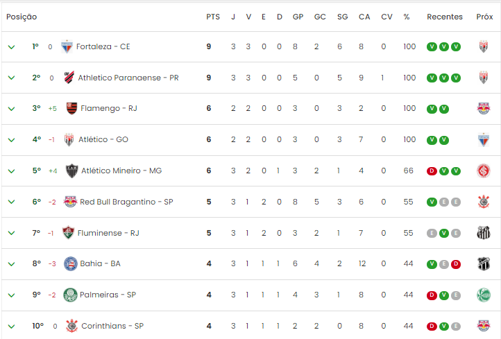Click Atlético Mineiro's red D result badge

432,171
